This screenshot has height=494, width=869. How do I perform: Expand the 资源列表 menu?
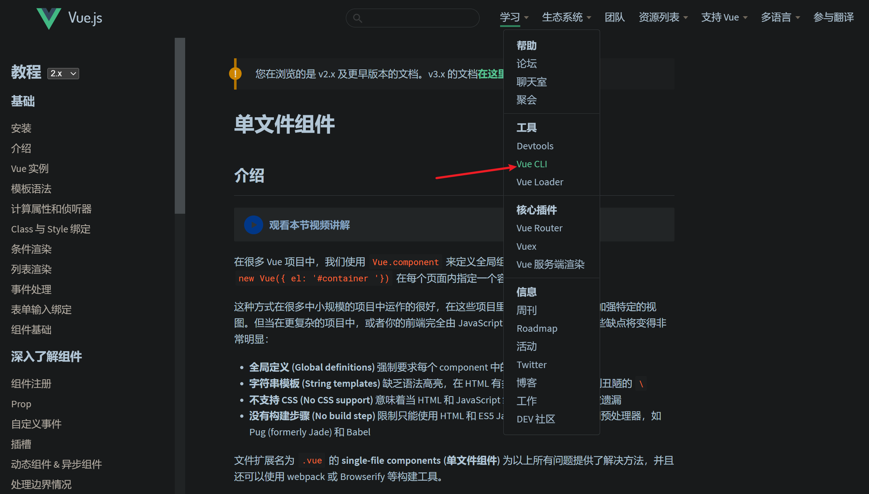663,17
